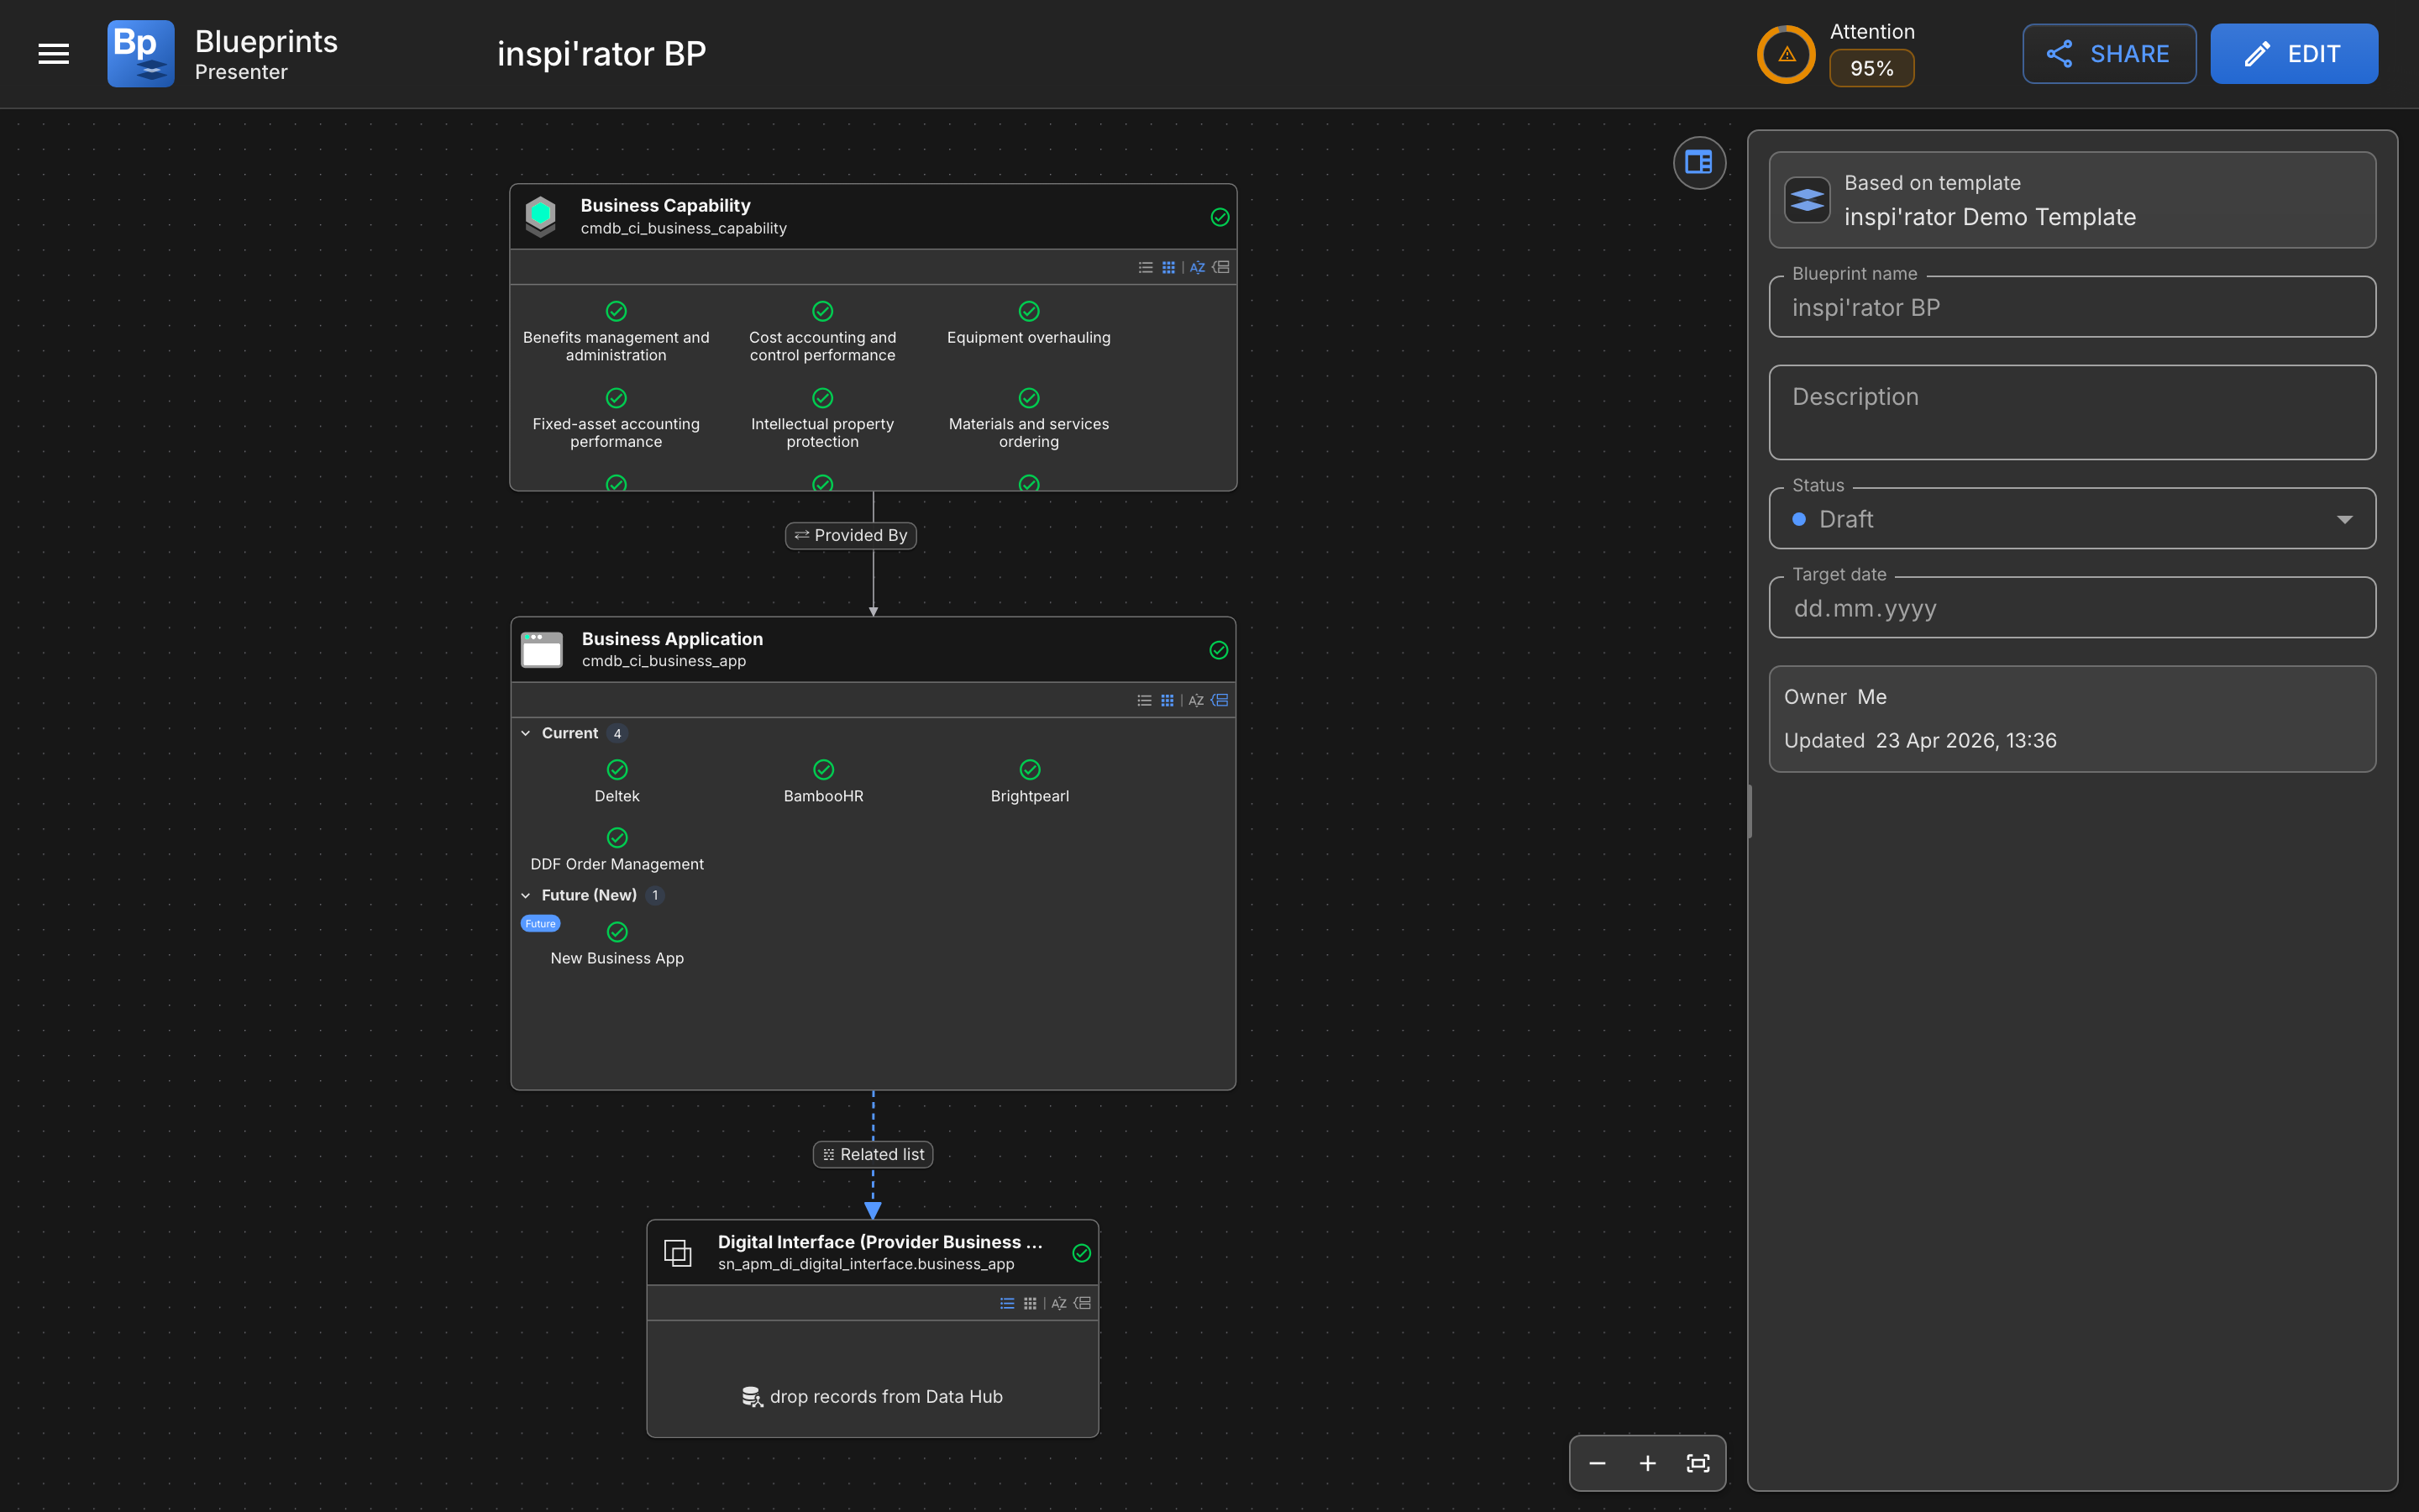The height and width of the screenshot is (1512, 2419).
Task: Click the Description text field
Action: coord(2072,412)
